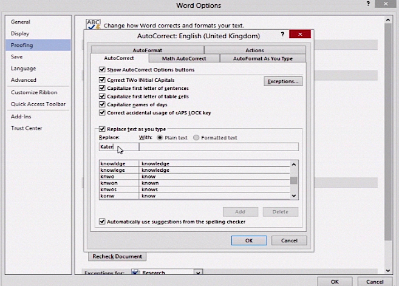Click the Word Options help question mark

click(368, 4)
